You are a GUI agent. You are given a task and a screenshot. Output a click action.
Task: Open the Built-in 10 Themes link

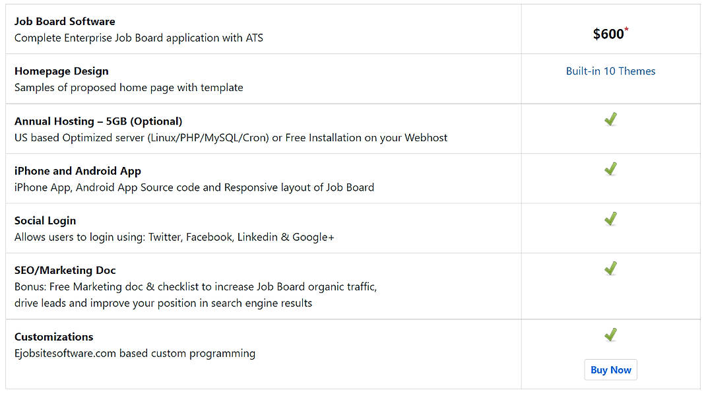pos(610,71)
